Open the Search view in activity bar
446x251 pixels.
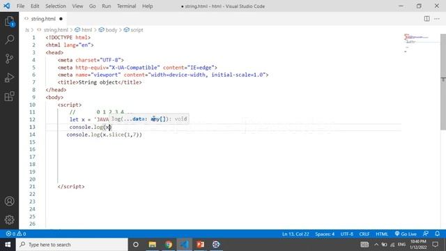pos(9,40)
